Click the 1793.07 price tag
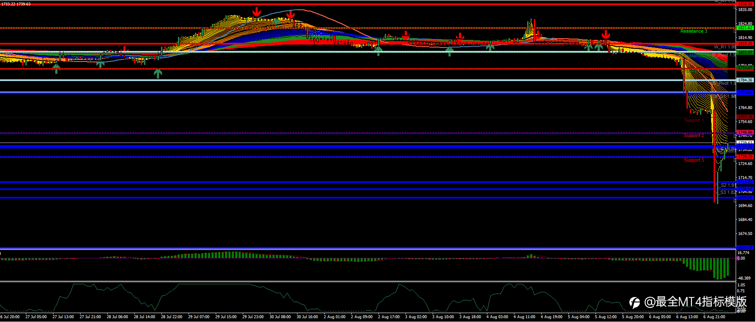Image resolution: width=756 pixels, height=322 pixels. pyautogui.click(x=745, y=68)
